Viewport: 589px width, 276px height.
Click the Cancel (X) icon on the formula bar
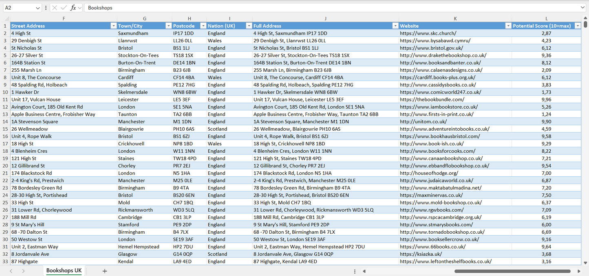click(55, 7)
